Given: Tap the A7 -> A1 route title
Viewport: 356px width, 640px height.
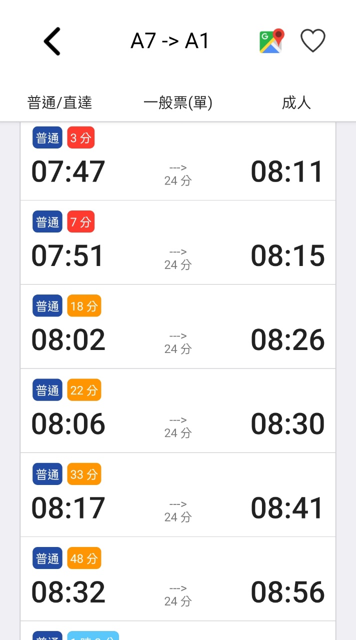Looking at the screenshot, I should pos(170,41).
